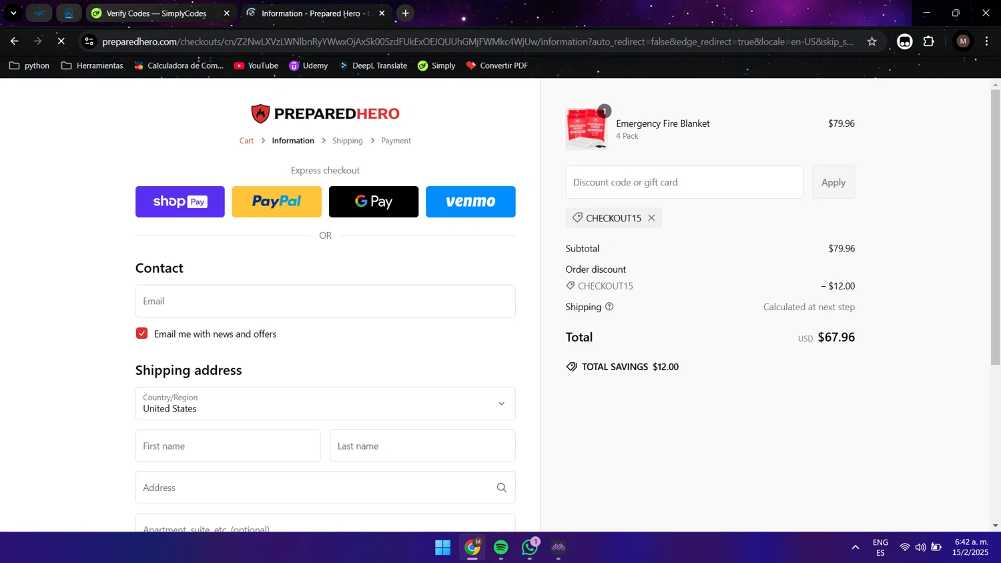
Task: Open the YouTube bookmark
Action: 256,65
